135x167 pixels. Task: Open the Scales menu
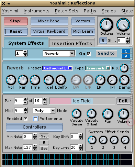click(109, 11)
